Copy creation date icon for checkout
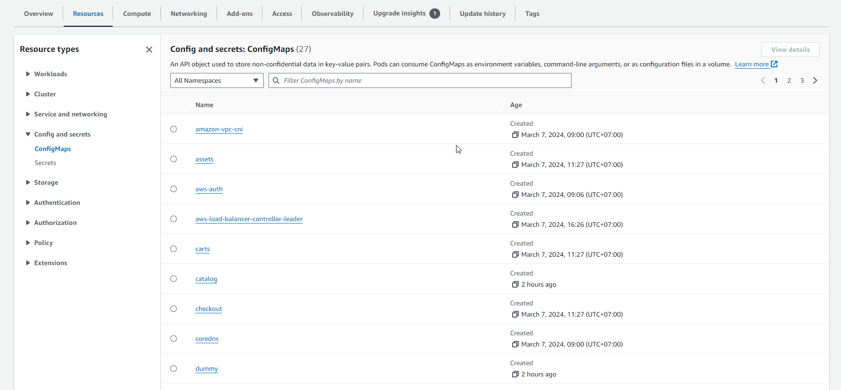841x390 pixels. (x=515, y=314)
